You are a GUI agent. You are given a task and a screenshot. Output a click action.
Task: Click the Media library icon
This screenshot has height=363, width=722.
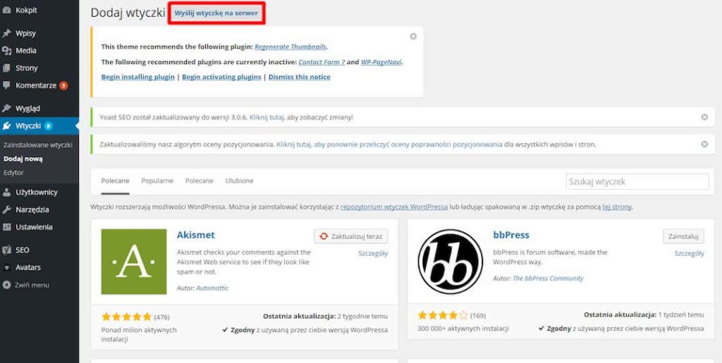coord(7,51)
